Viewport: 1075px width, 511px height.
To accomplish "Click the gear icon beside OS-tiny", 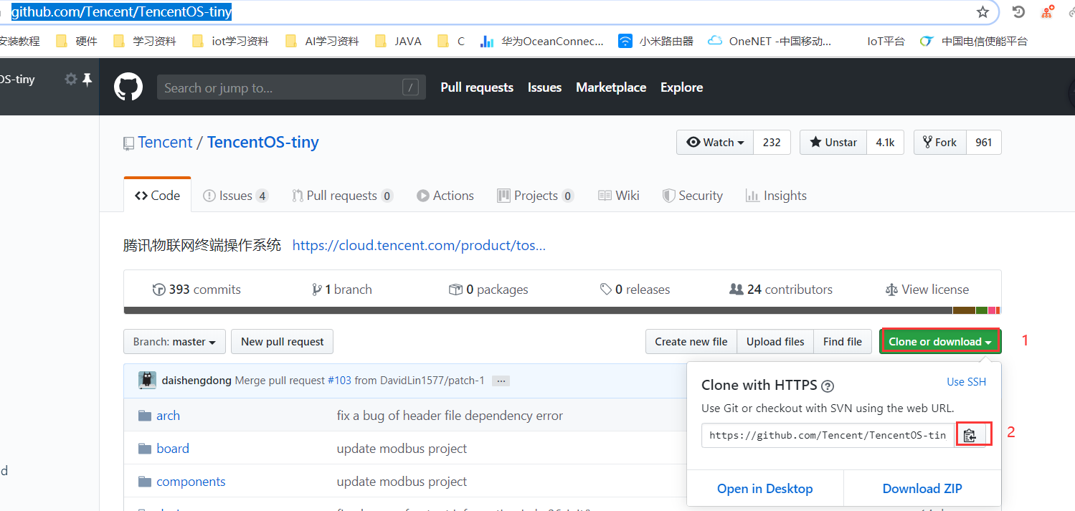I will 71,79.
